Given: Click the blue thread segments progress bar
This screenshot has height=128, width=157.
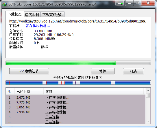Looking at the screenshot, I should coord(78,83).
